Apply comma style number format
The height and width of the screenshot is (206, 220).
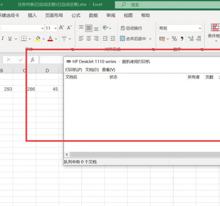pos(182,38)
